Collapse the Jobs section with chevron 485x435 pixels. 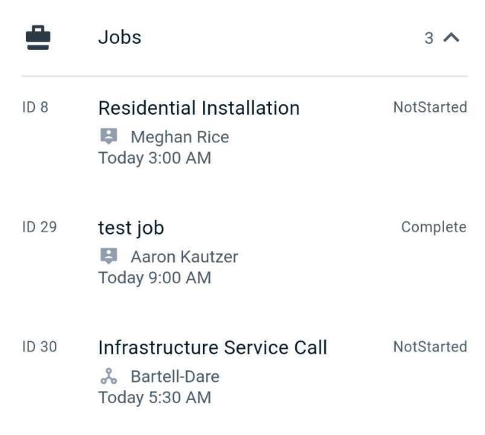click(452, 38)
